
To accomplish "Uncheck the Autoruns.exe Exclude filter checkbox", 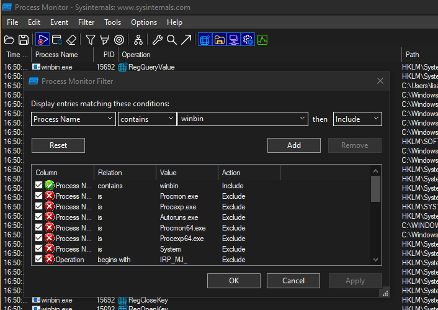I will click(39, 217).
